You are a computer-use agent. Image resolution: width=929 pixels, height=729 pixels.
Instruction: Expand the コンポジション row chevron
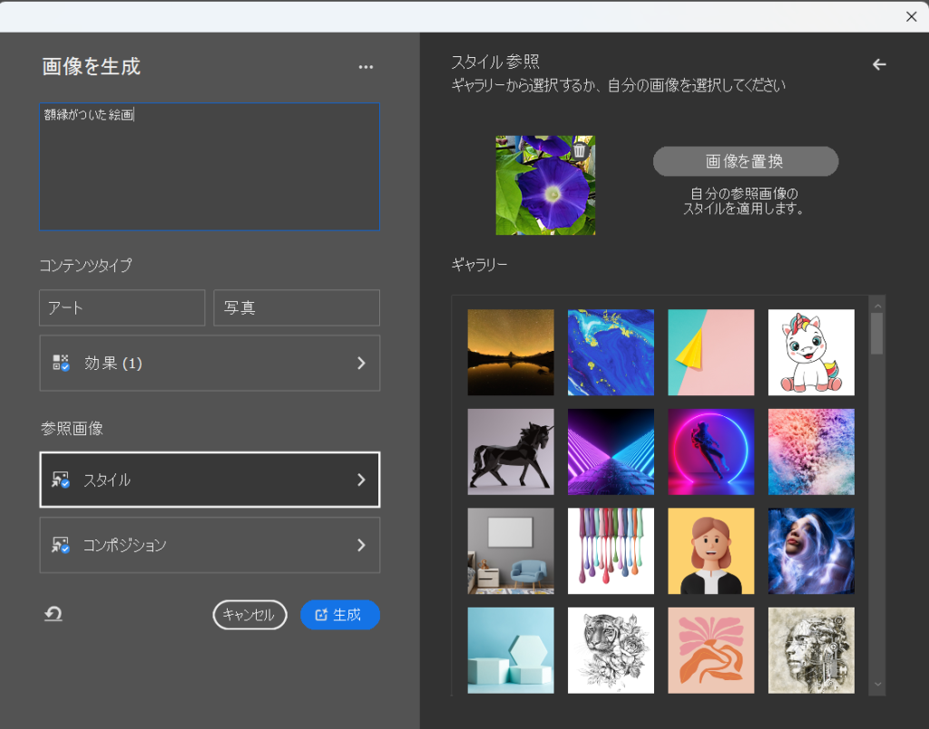361,546
